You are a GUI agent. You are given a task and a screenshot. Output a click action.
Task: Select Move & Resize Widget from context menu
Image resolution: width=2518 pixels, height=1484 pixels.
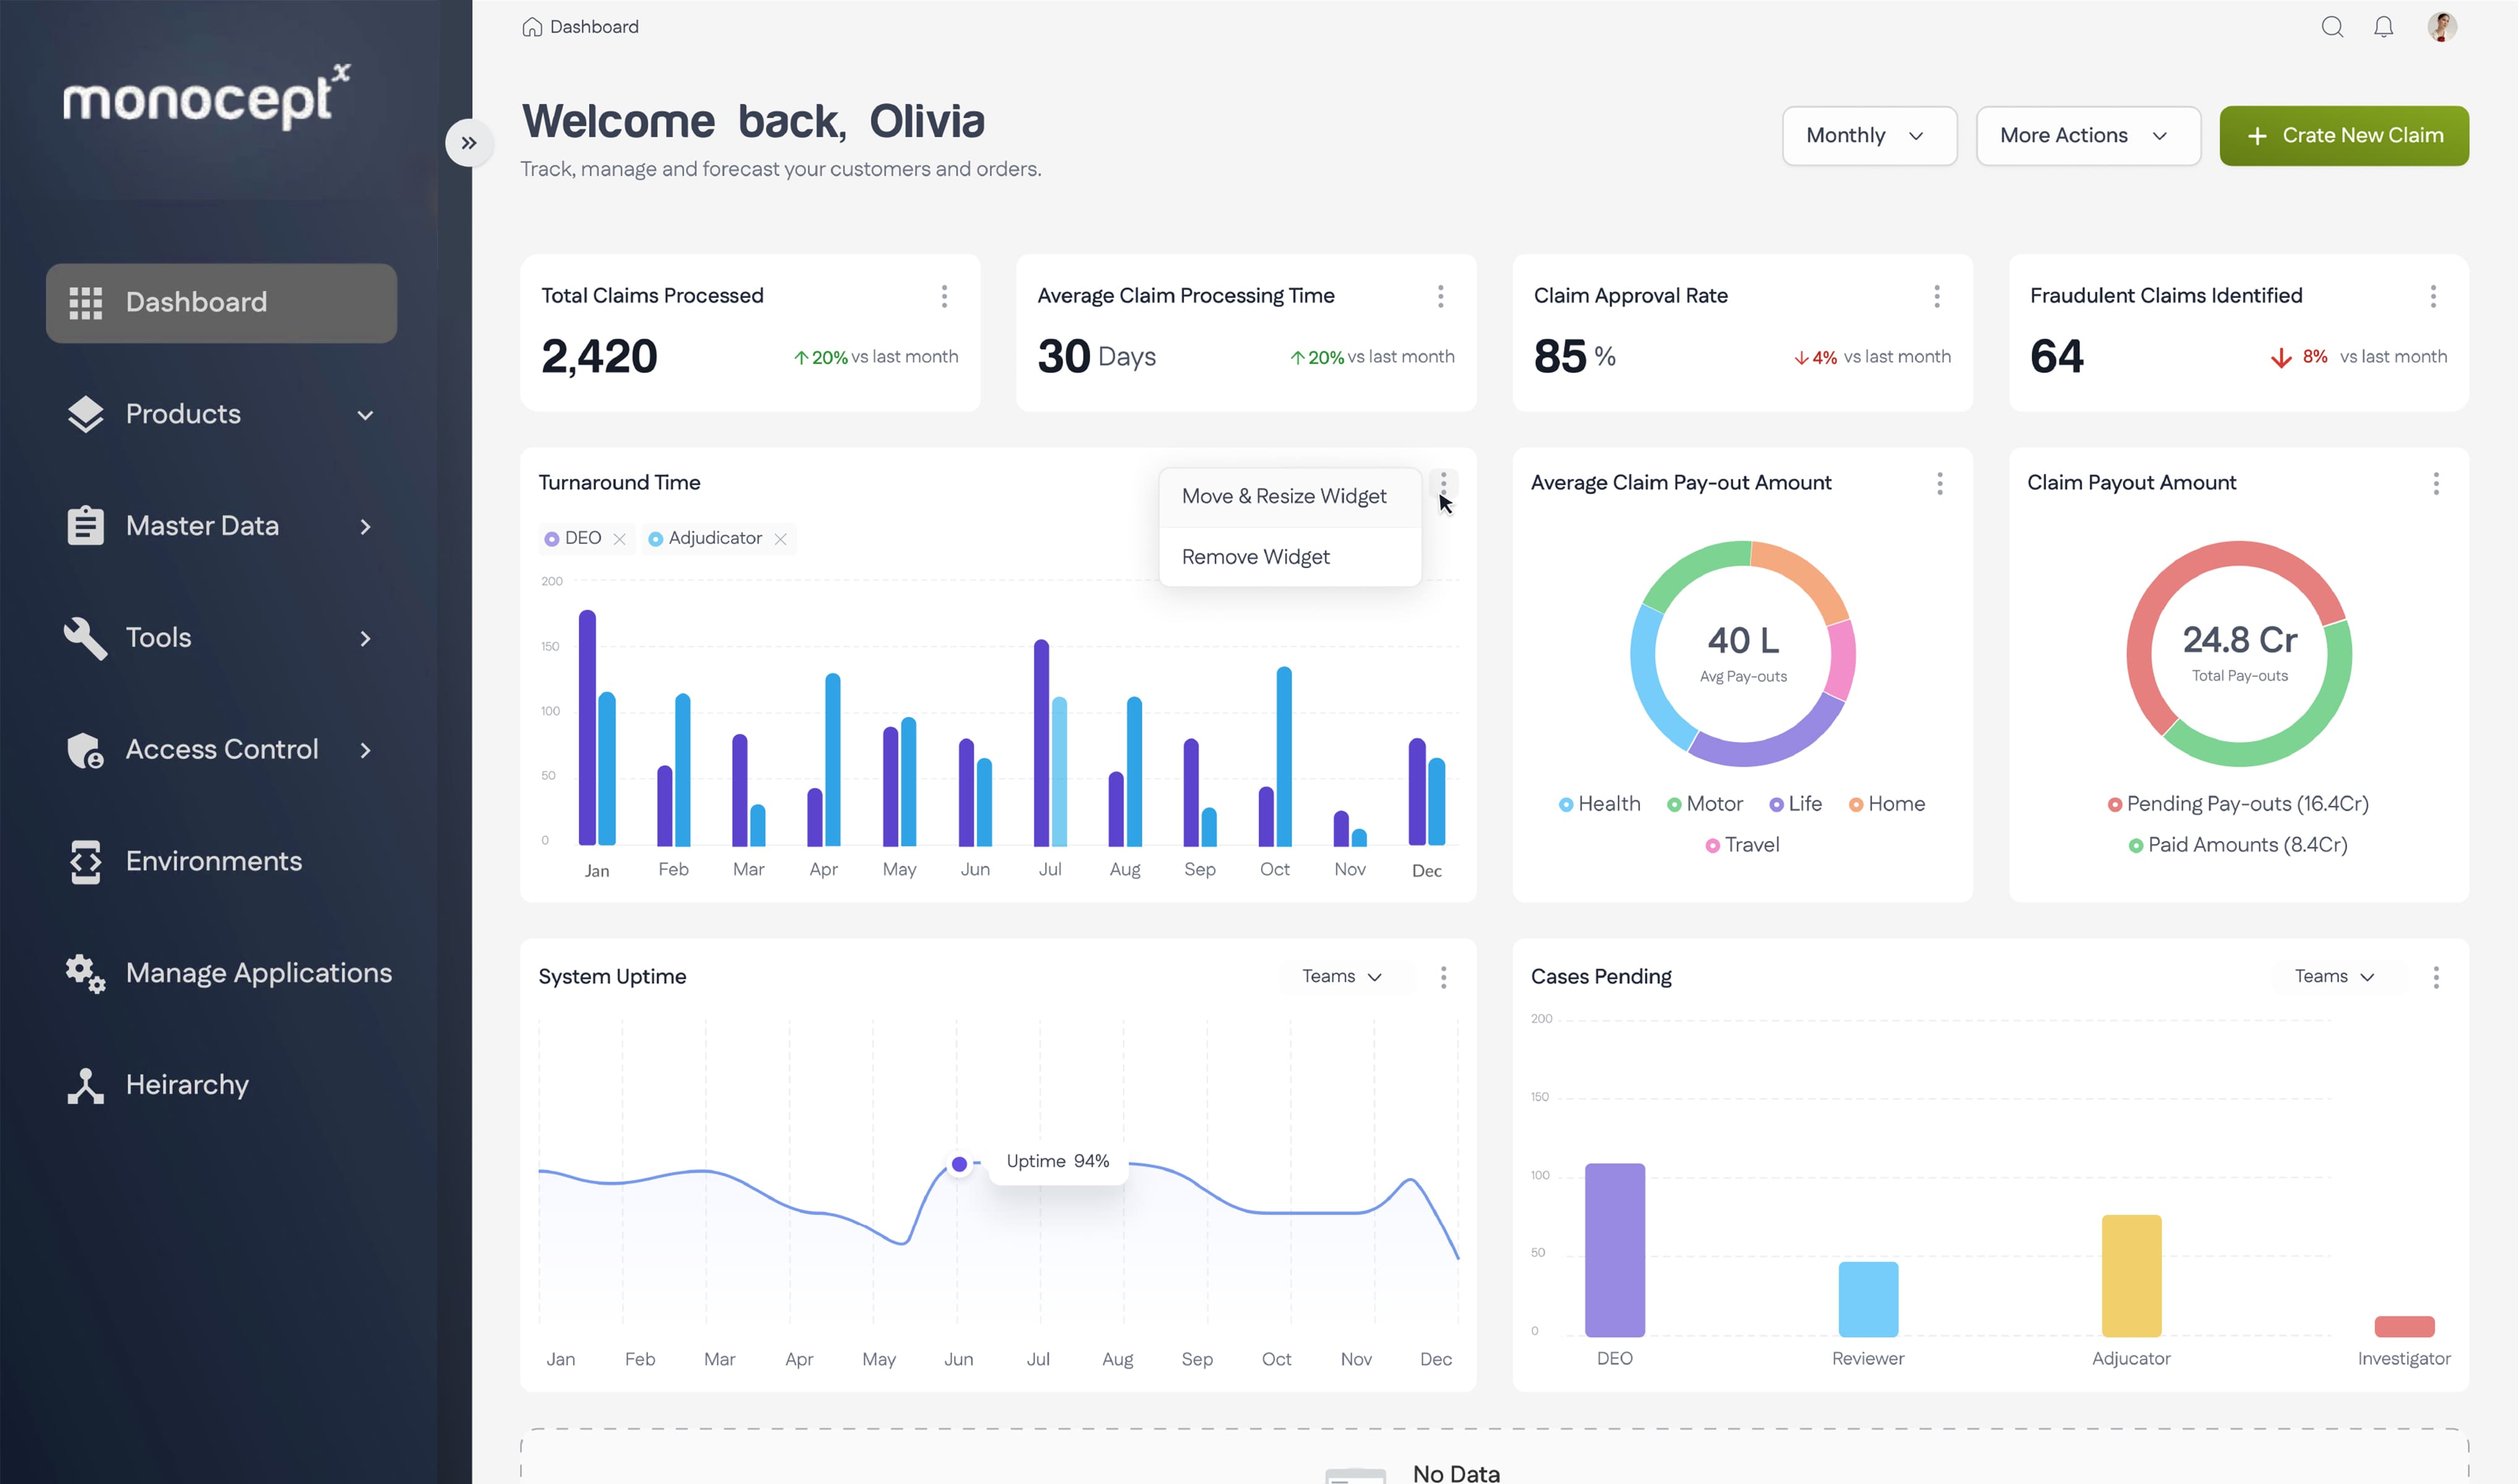1284,495
